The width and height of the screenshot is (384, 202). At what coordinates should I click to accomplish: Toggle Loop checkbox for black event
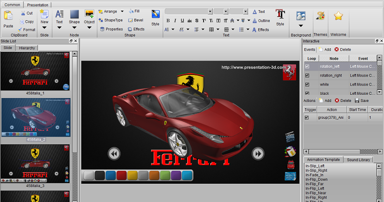pyautogui.click(x=307, y=93)
